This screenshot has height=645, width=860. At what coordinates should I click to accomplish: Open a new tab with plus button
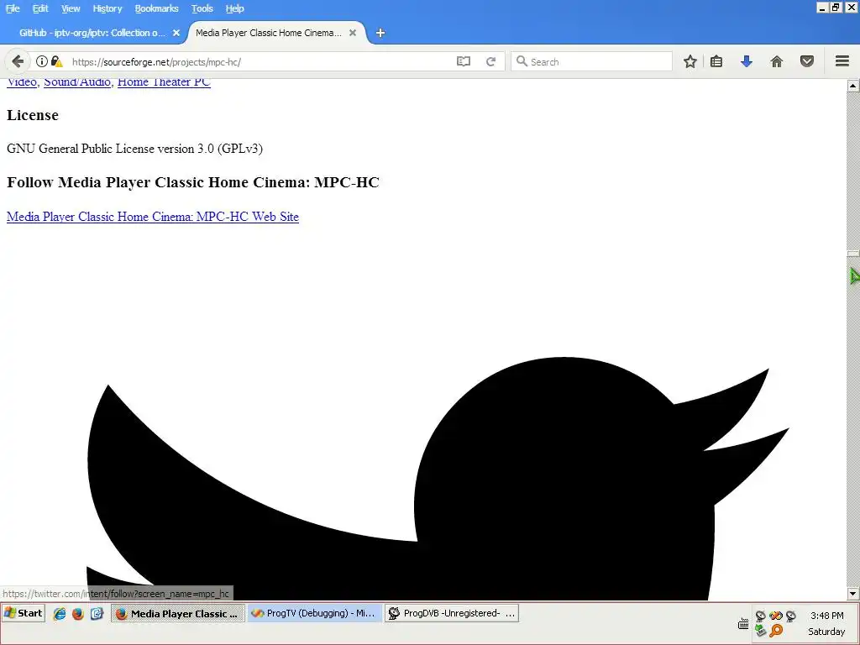pyautogui.click(x=380, y=33)
